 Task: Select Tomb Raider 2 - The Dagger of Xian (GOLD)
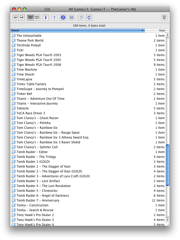[x=49, y=171]
